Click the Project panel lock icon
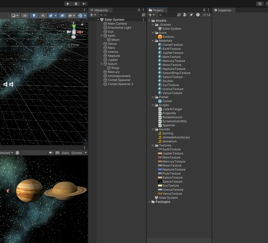Image resolution: width=268 pixels, height=243 pixels. [x=204, y=10]
